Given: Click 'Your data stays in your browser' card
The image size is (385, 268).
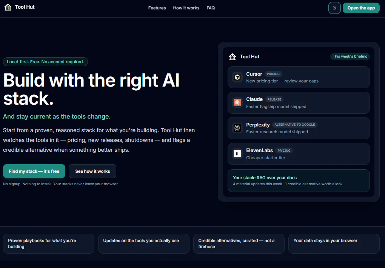Looking at the screenshot, I should click(x=334, y=244).
